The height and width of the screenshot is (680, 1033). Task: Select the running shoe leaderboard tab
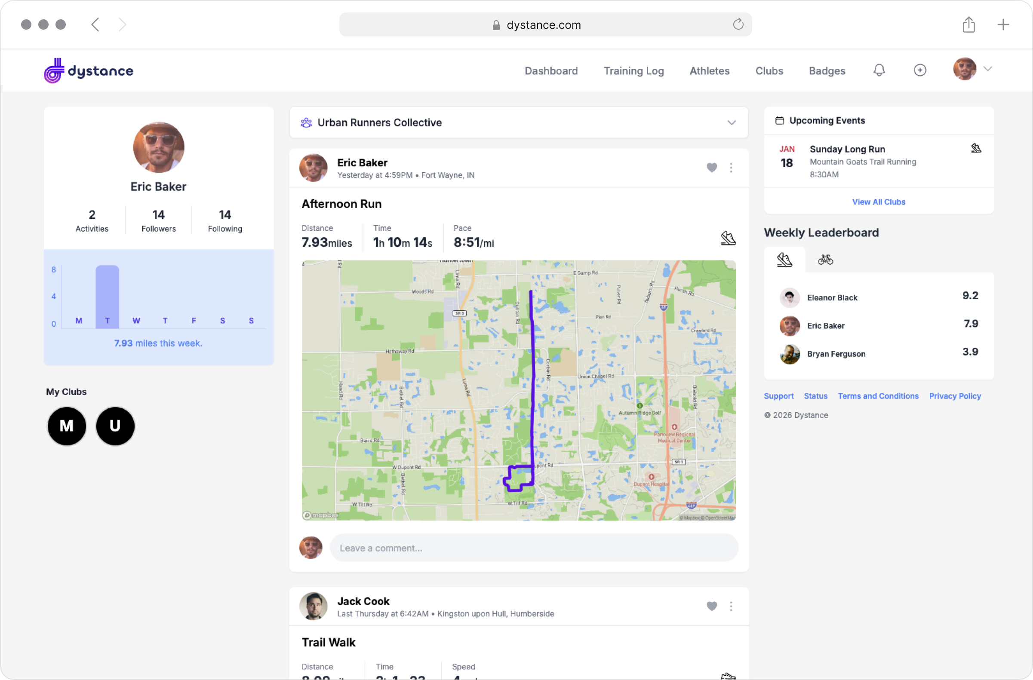(784, 260)
